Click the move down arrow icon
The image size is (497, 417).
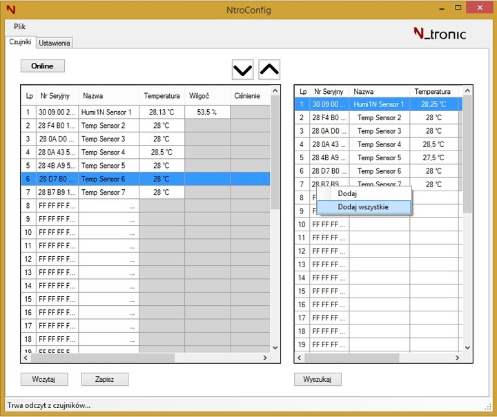tap(242, 70)
